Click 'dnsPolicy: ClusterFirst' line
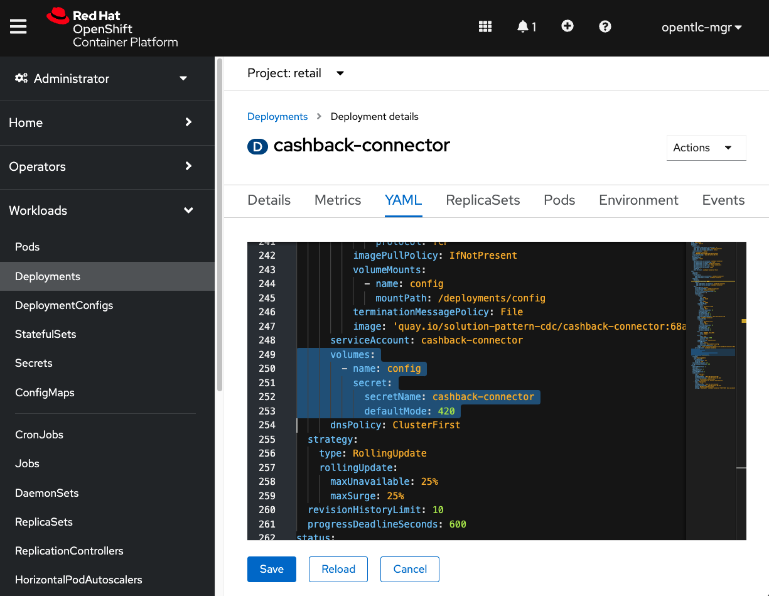This screenshot has height=596, width=769. pos(395,425)
